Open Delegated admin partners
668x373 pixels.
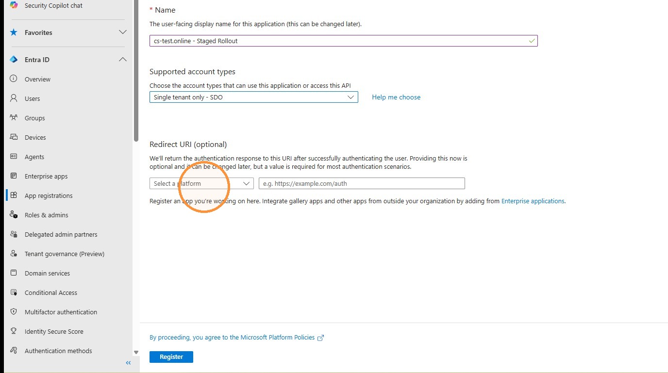(61, 234)
